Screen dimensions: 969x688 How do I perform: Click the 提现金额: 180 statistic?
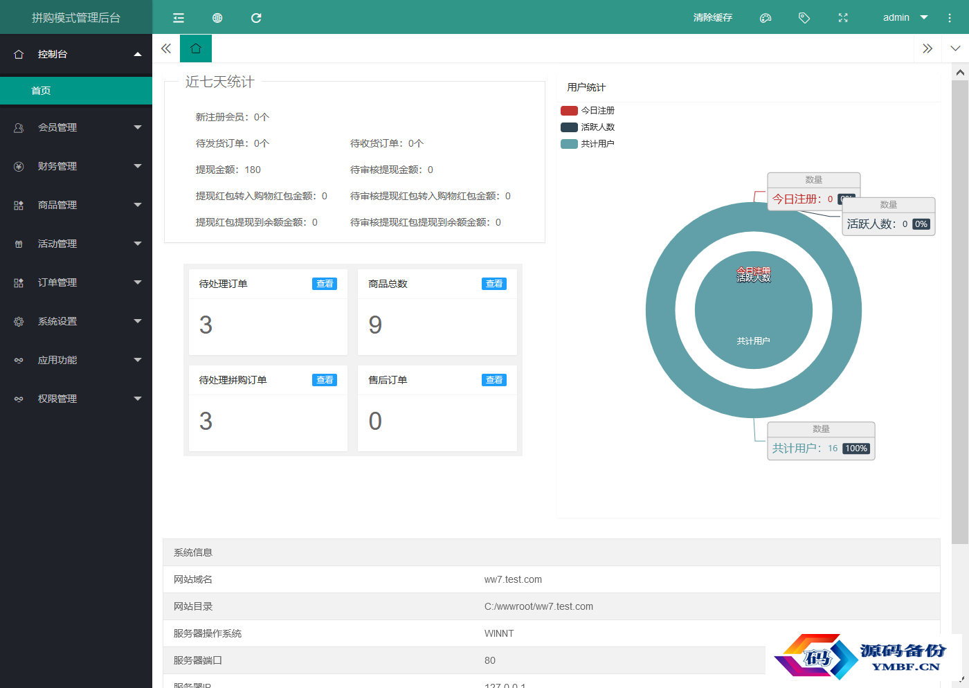click(x=228, y=170)
